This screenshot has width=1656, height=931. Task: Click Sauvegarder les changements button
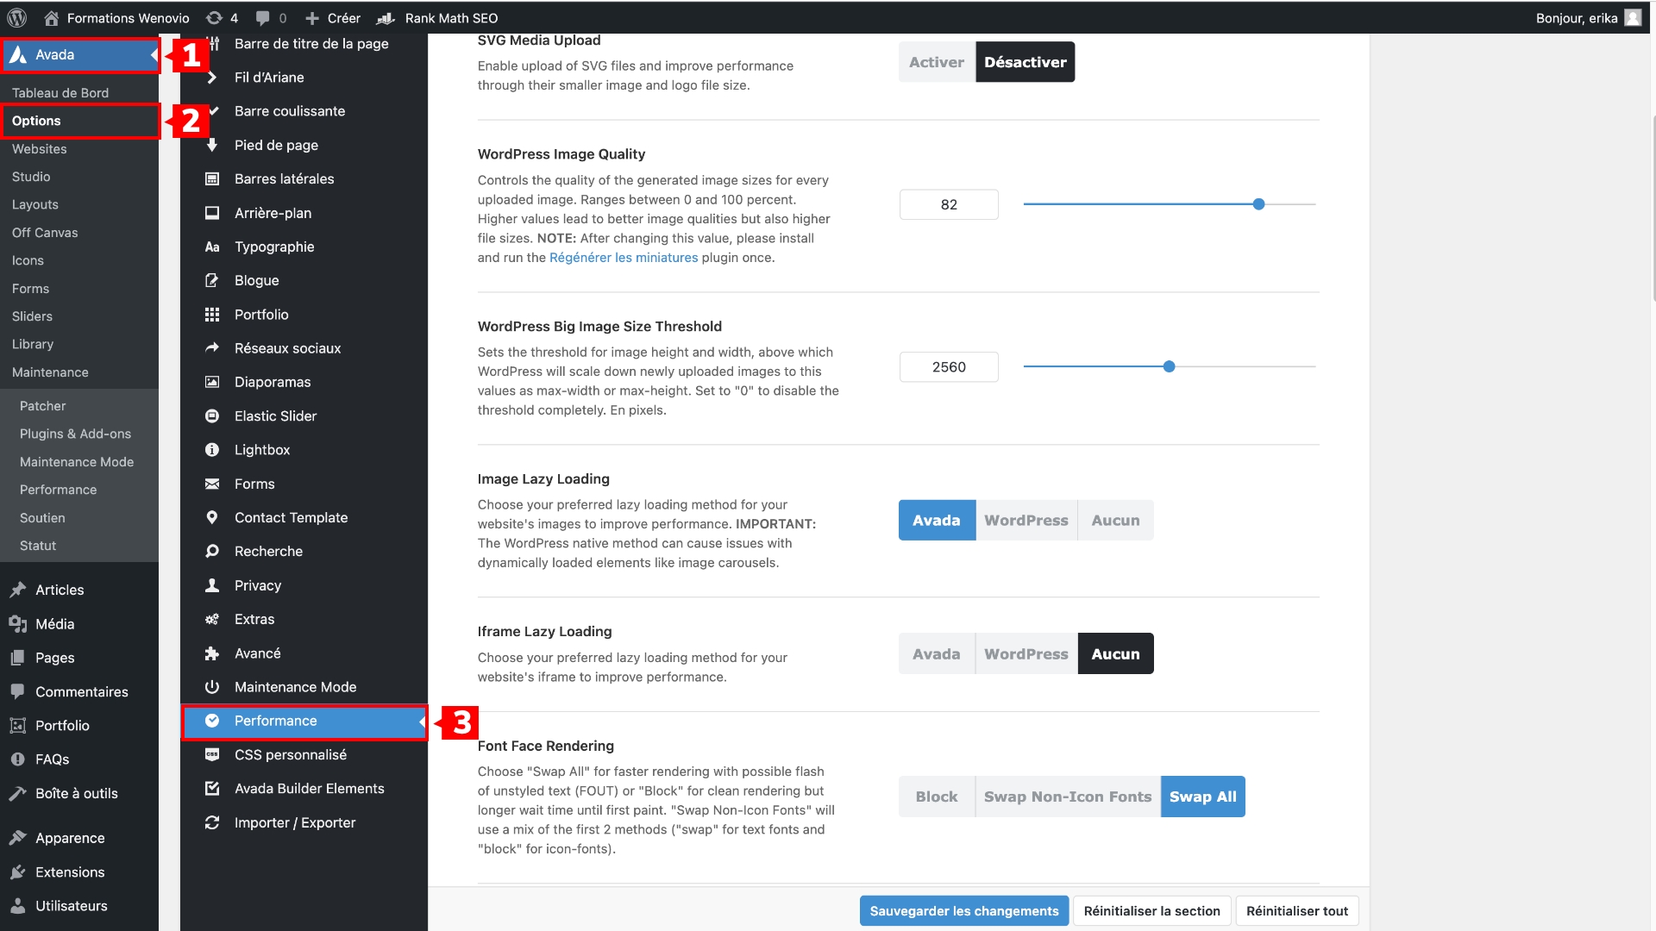[x=964, y=911]
